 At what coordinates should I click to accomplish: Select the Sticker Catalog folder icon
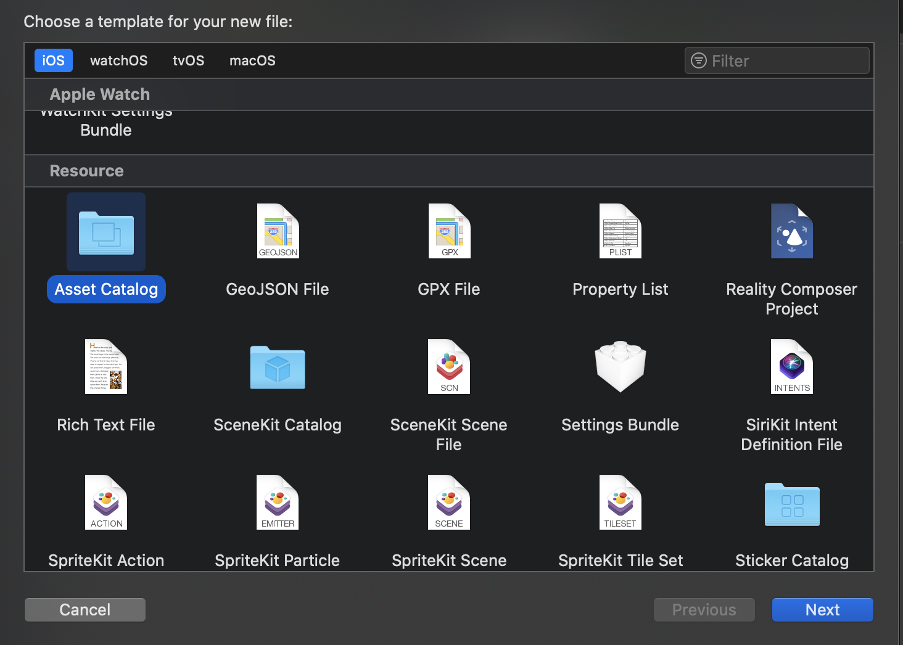792,504
